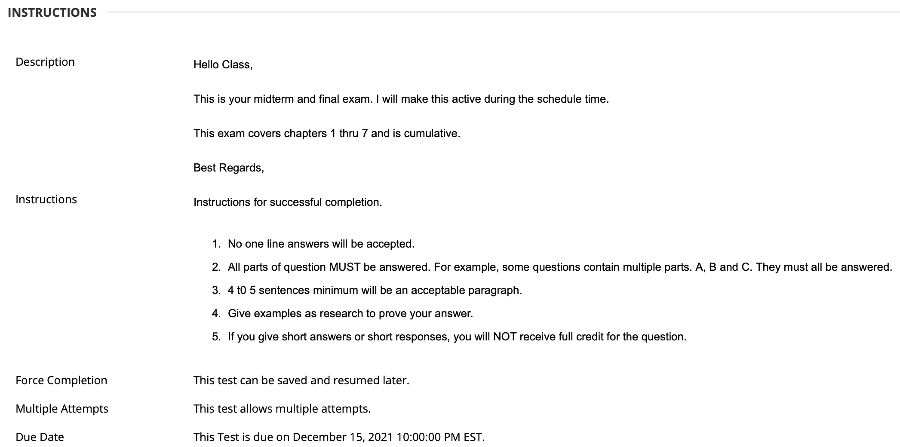Click 'This test allows multiple attempts.' text

(282, 409)
